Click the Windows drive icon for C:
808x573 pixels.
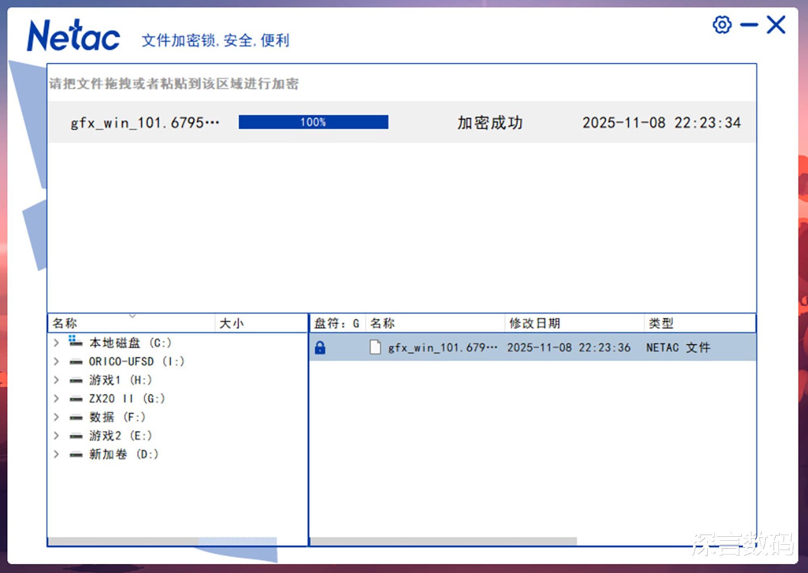point(75,342)
